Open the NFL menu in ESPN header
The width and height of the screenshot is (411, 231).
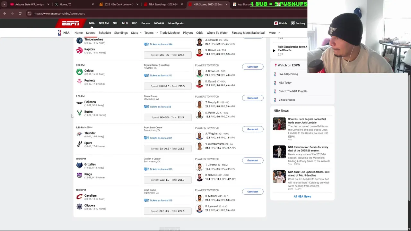[x=115, y=23]
